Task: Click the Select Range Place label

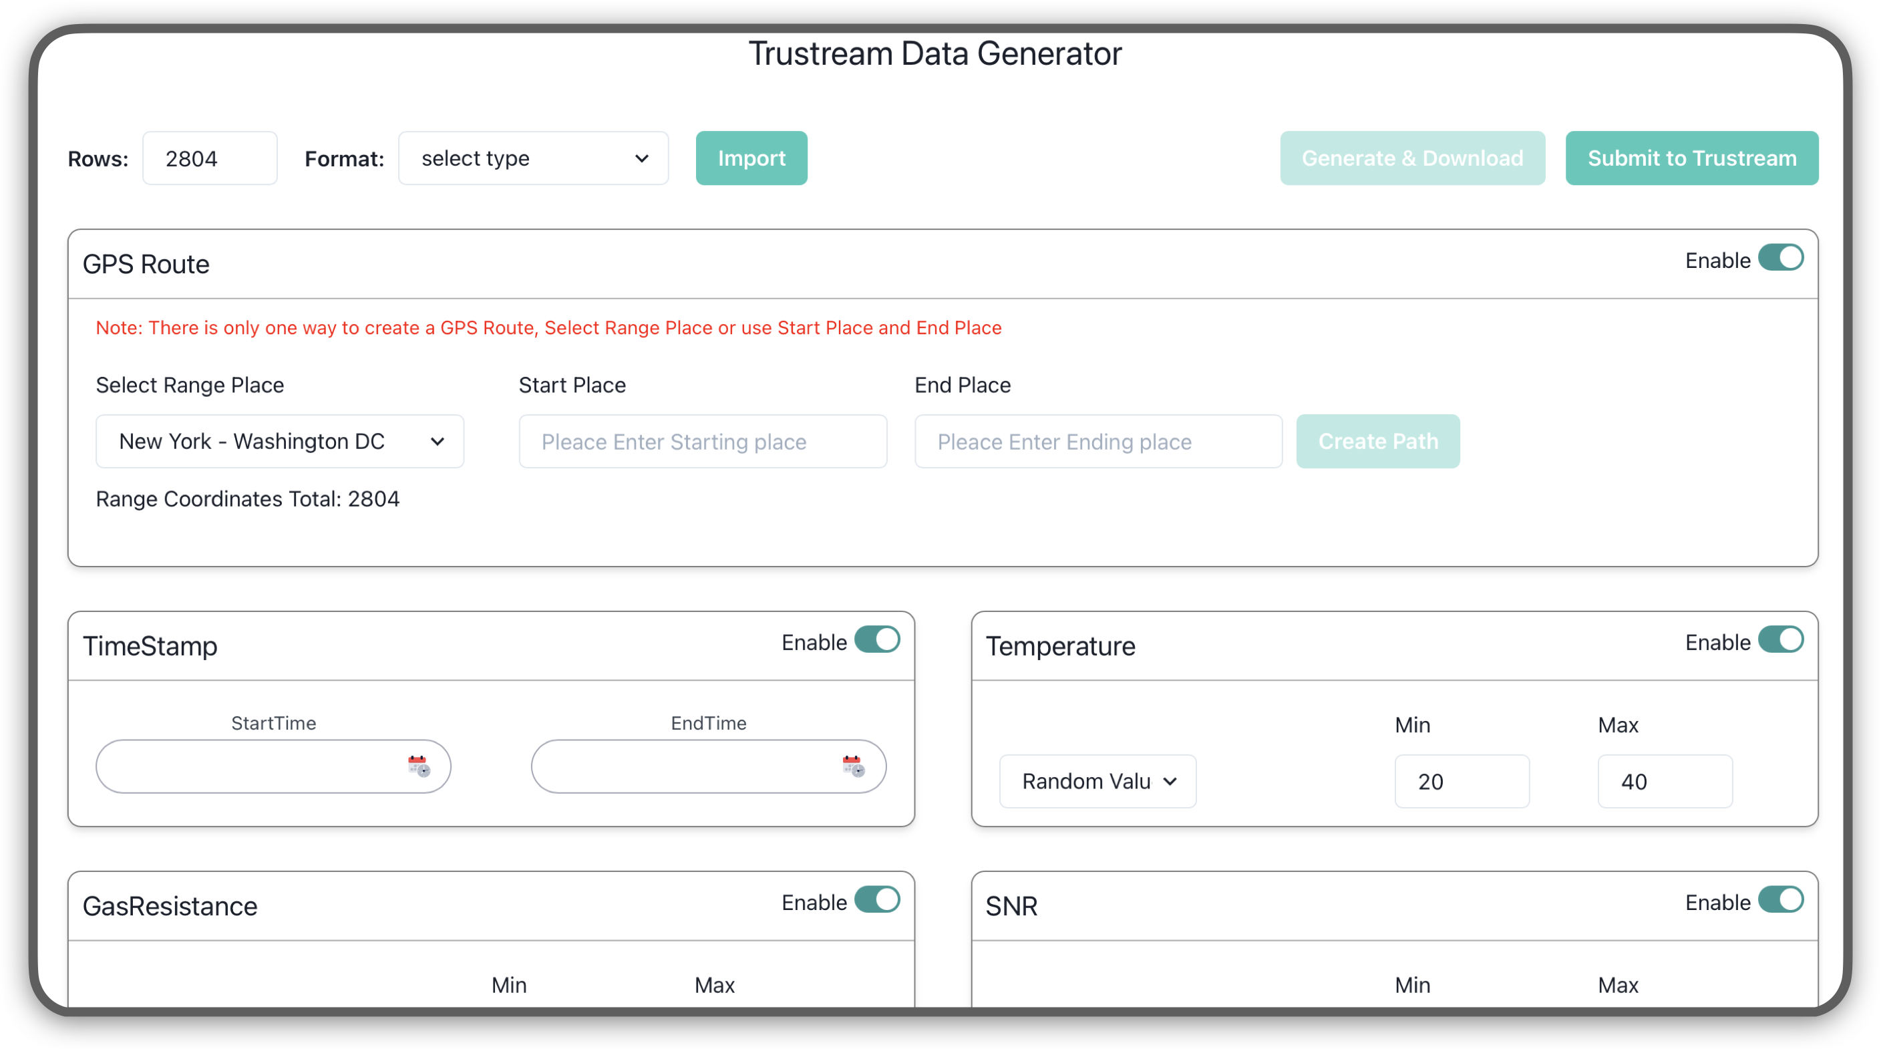Action: (x=190, y=385)
